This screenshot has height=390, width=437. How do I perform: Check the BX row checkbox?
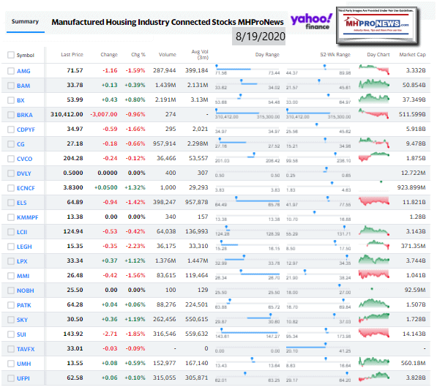(11, 100)
